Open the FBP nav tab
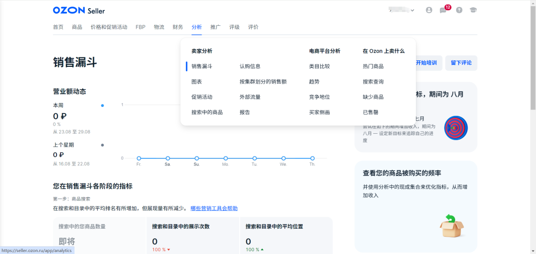Image resolution: width=536 pixels, height=254 pixels. pyautogui.click(x=140, y=27)
